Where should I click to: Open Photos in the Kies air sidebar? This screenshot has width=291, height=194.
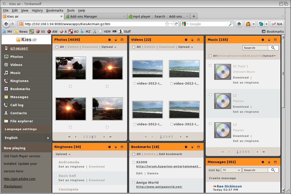click(16, 57)
